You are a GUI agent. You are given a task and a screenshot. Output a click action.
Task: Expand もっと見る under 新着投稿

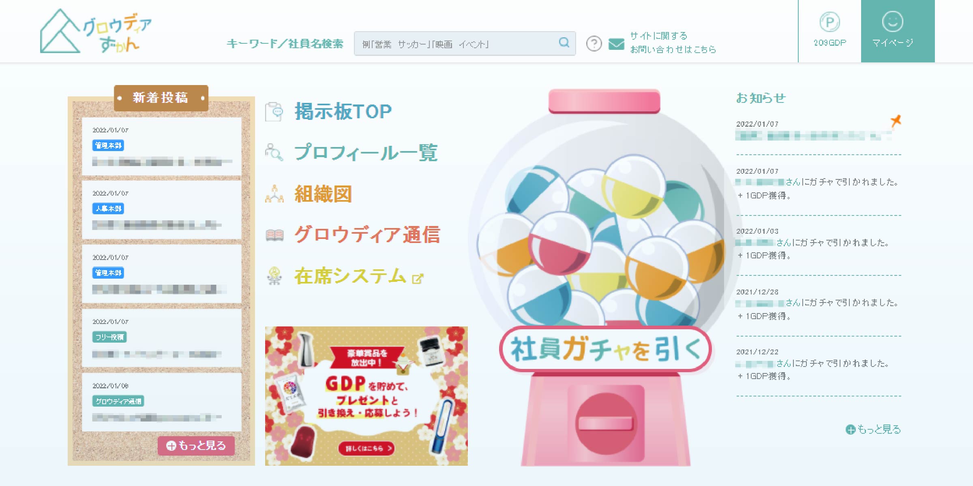196,446
